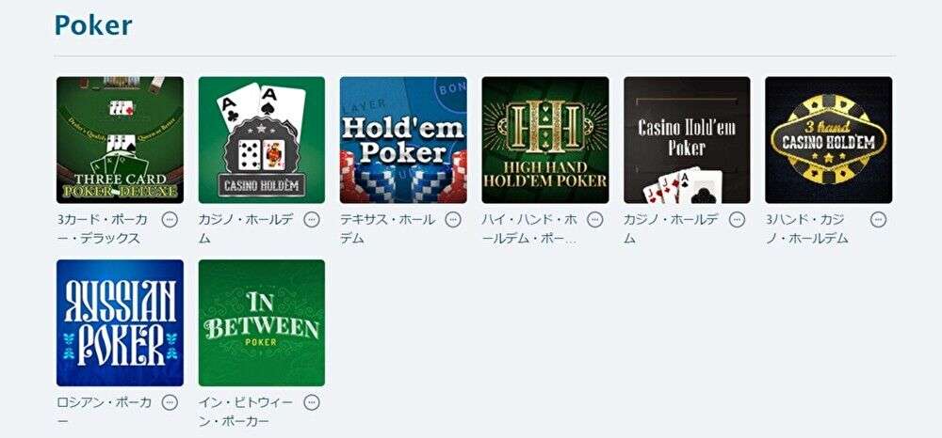
Task: Open more options for 3ハンド・カジノ・ホールデム
Action: [878, 220]
